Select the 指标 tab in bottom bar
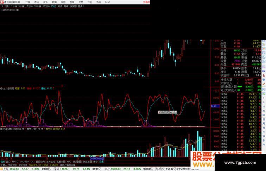This screenshot has width=266, height=171. coord(3,162)
